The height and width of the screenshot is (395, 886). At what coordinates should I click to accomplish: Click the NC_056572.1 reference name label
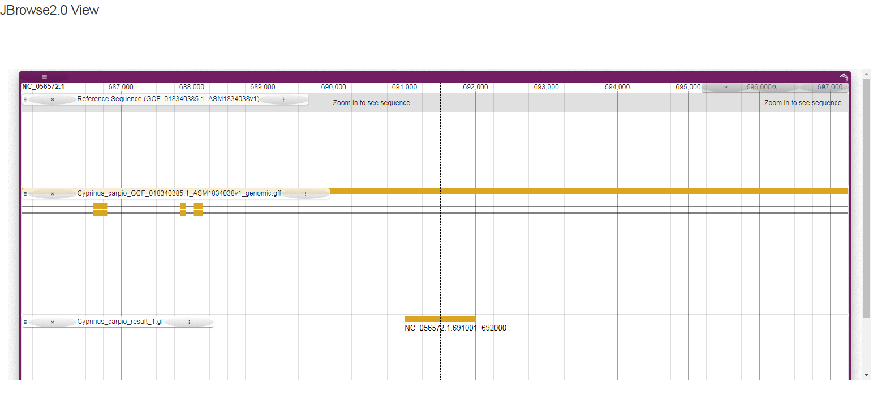[43, 86]
